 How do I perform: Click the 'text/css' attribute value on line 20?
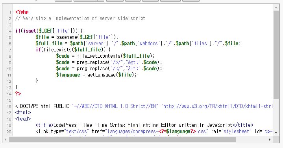pyautogui.click(x=77, y=132)
